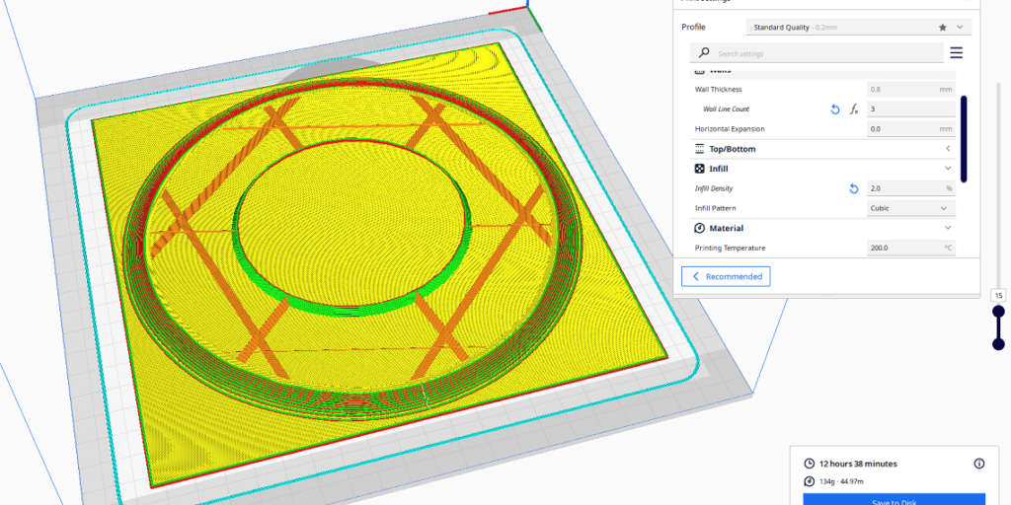Open print time info details icon
Screen dimensions: 1011x505
tap(978, 463)
